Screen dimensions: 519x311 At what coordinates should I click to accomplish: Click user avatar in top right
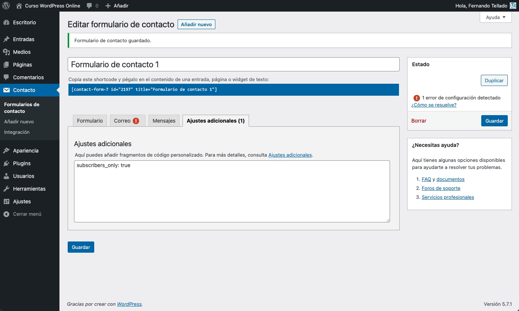coord(513,6)
